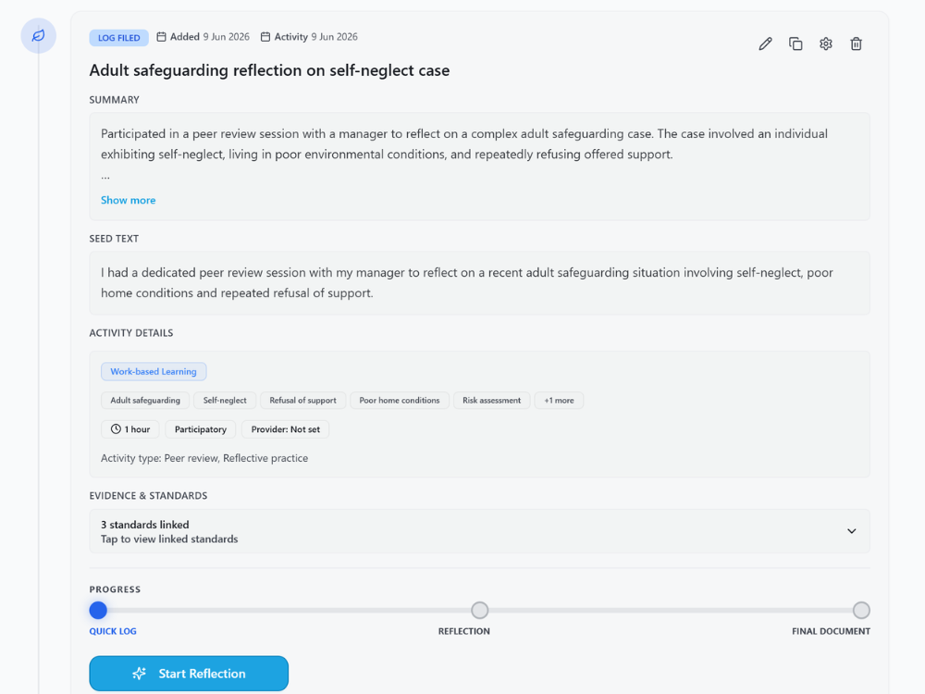
Task: Click the chevron arrow on standards panel
Action: (x=851, y=531)
